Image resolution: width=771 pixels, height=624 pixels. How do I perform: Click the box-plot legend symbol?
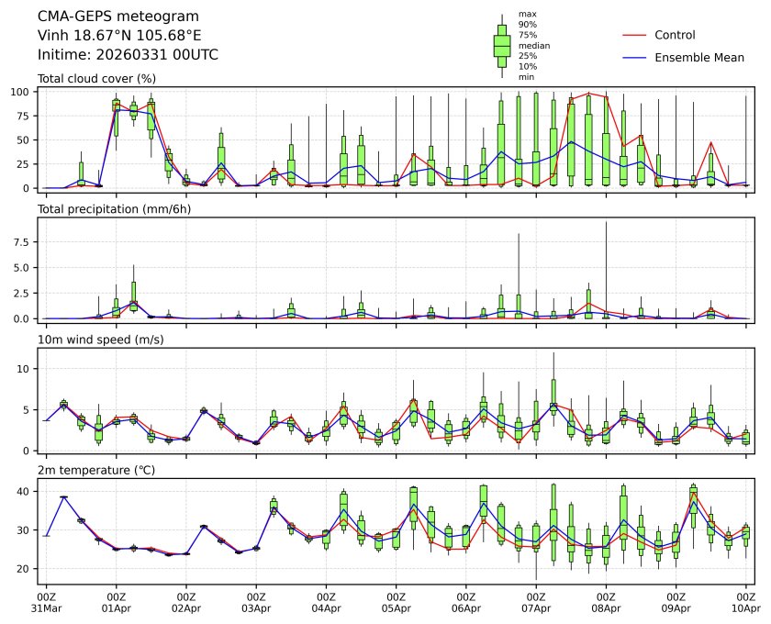(502, 45)
